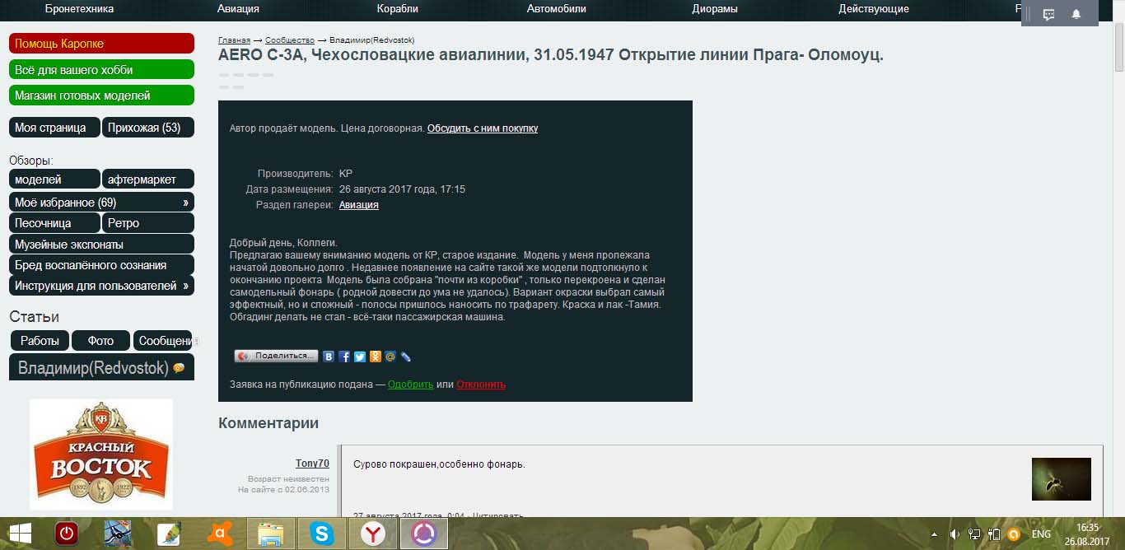Click the red Помощь Каропке button

[x=101, y=44]
